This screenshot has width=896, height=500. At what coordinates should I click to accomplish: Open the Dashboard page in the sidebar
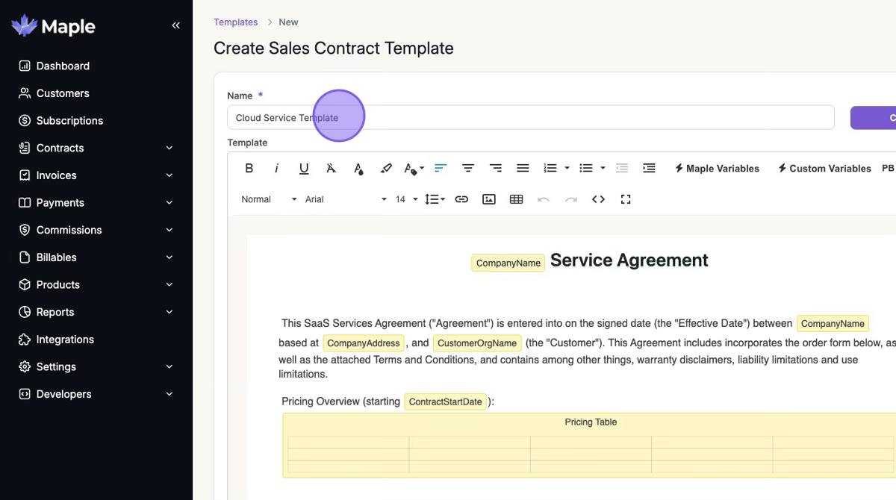[63, 66]
